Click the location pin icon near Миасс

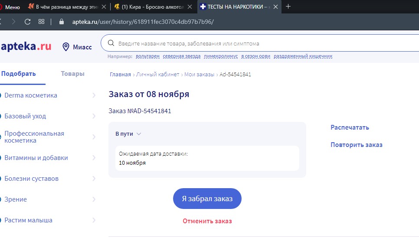(x=66, y=47)
